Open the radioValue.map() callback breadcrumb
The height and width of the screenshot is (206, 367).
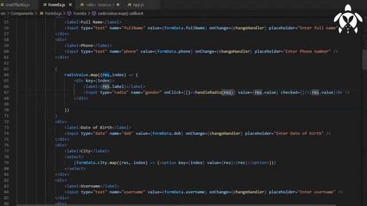pos(120,13)
